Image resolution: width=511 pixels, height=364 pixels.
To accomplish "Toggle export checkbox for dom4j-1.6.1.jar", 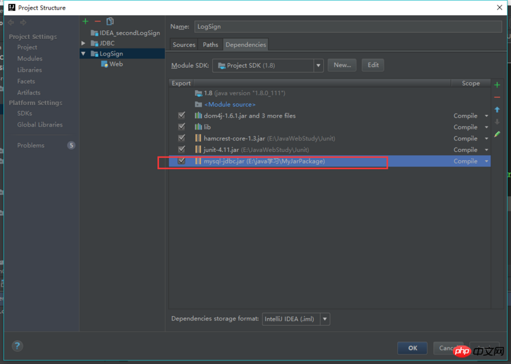I will tap(181, 116).
